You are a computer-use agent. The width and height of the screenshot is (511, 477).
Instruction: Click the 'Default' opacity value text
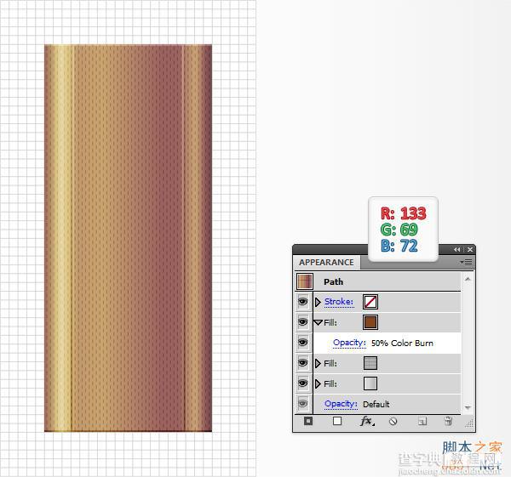coord(376,404)
